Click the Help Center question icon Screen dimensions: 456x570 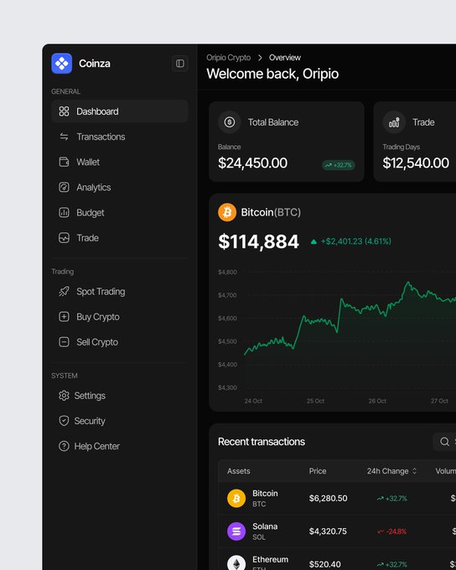coord(64,446)
